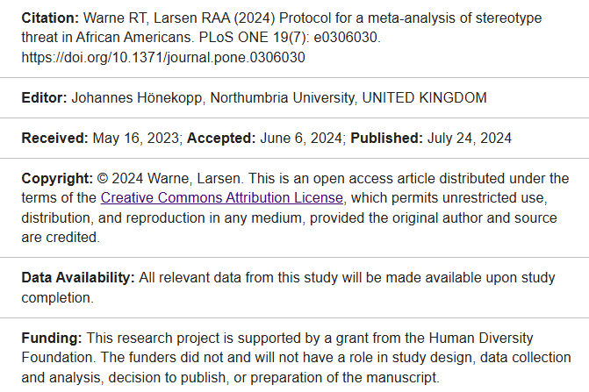Click the accepted date June 6, 2024

click(x=303, y=138)
